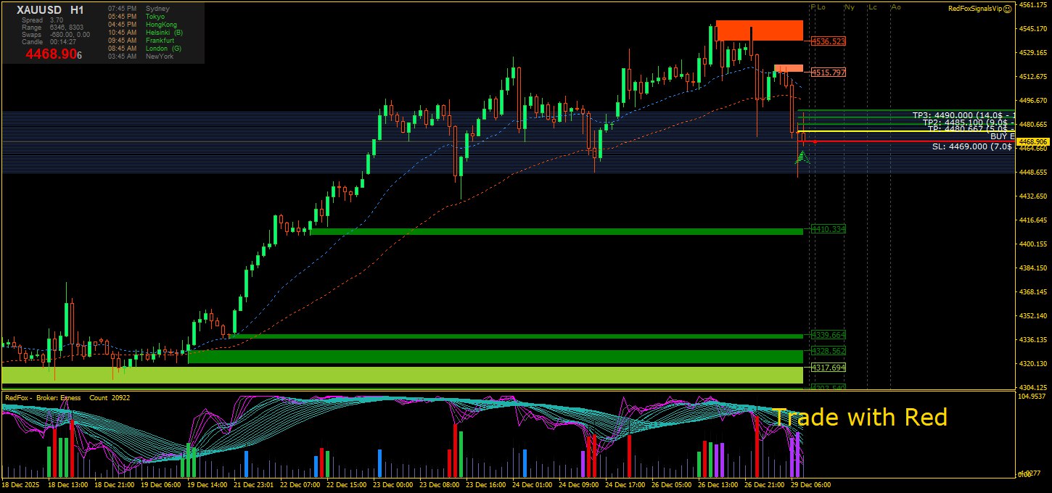This screenshot has height=493, width=1052.
Task: Click the 'Trade with Red' text
Action: pyautogui.click(x=859, y=418)
